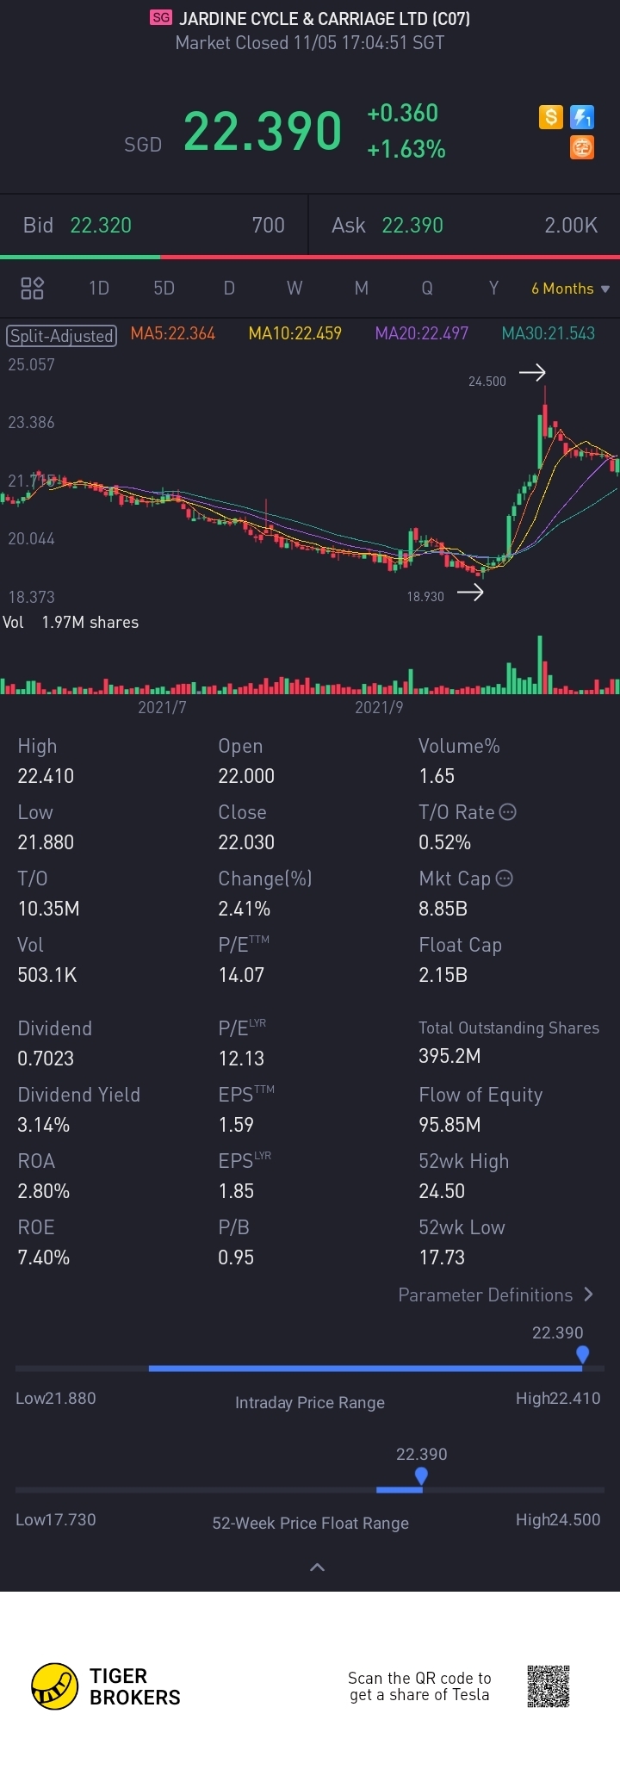Tap the Float Cap 2.15B value
Image resolution: width=620 pixels, height=1782 pixels.
click(443, 974)
